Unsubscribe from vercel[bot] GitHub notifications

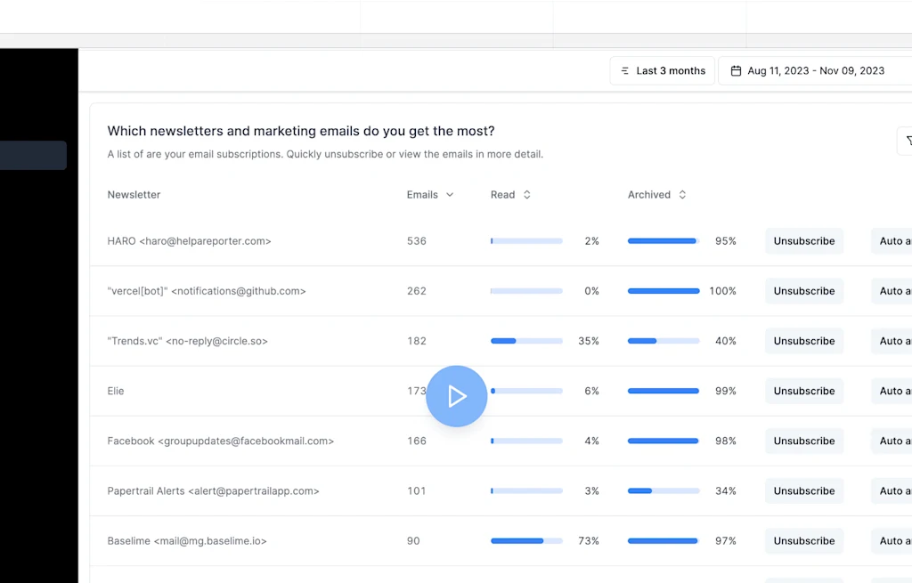tap(804, 291)
